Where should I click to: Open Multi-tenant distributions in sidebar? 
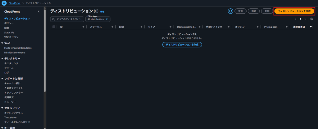tap(18, 48)
